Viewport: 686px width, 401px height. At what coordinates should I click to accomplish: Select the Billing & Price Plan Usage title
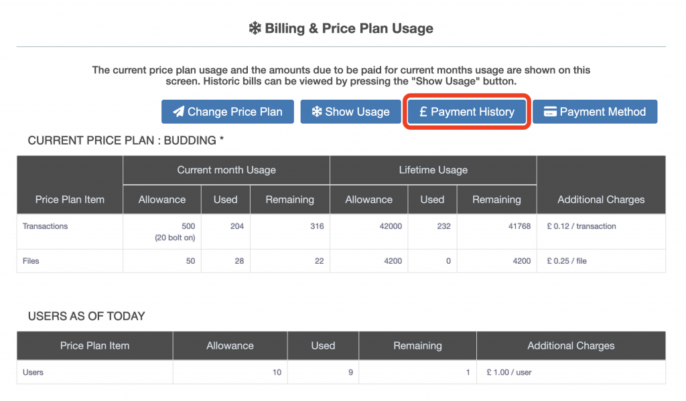349,29
